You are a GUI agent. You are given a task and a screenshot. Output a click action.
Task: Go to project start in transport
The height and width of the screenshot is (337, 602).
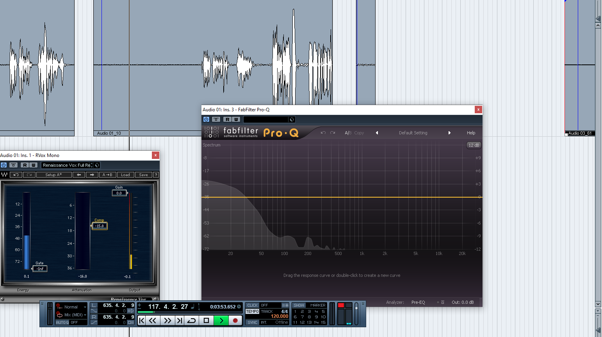(x=142, y=321)
